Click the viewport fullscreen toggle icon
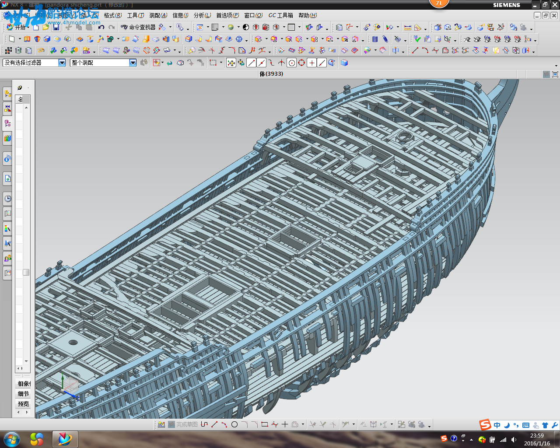This screenshot has width=560, height=448. 555,74
